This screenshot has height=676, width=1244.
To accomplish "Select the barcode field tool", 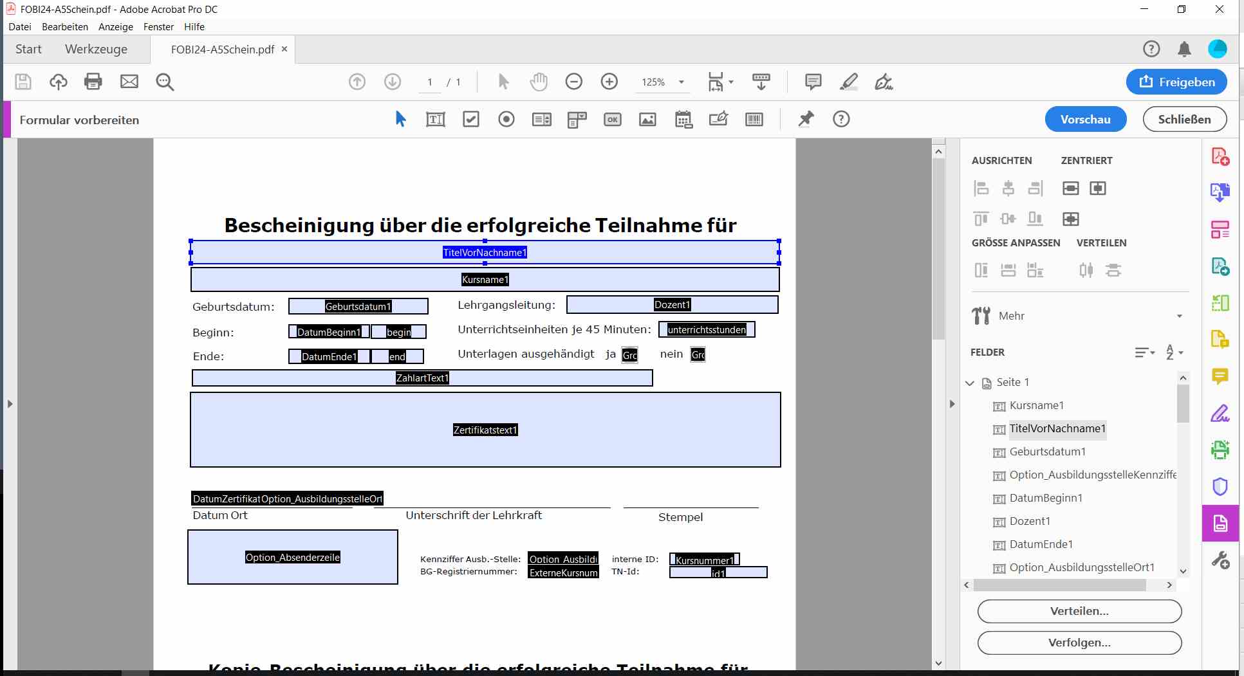I will point(754,120).
